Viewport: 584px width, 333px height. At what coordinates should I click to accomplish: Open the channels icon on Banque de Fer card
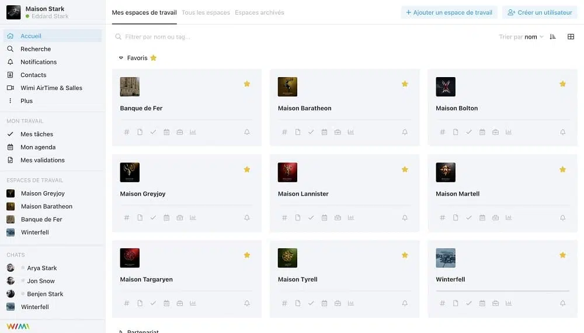pos(127,132)
